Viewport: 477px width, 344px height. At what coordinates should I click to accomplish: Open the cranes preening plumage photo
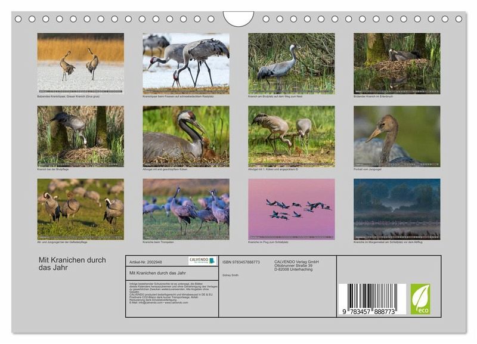[x=80, y=209]
